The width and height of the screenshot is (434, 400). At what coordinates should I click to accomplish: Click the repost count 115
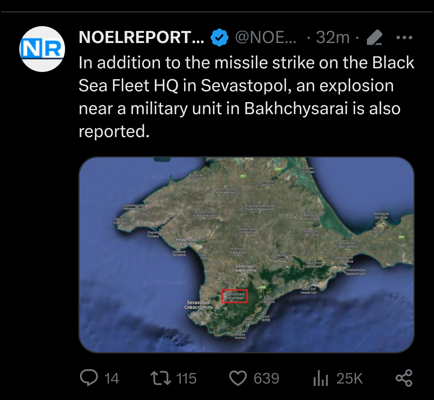pos(186,378)
